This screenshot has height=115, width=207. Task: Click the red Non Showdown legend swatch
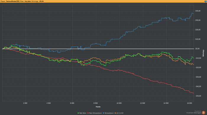(x=88, y=113)
